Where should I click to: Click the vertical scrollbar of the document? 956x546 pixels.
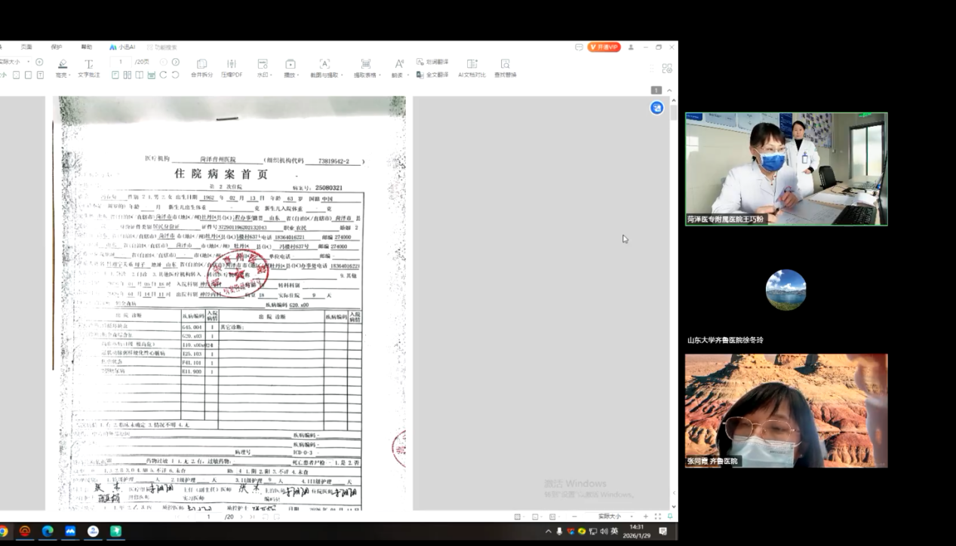[674, 302]
